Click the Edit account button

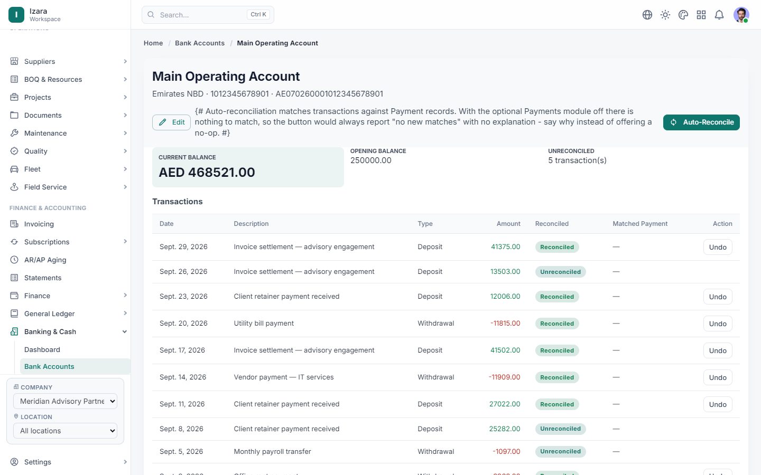tap(171, 122)
